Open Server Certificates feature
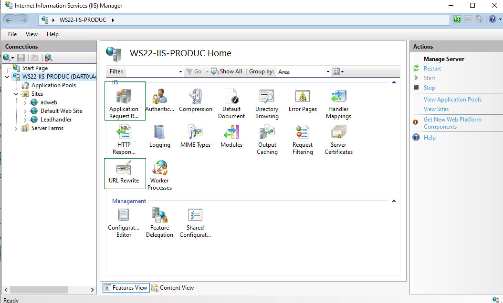503x303 pixels. tap(338, 140)
